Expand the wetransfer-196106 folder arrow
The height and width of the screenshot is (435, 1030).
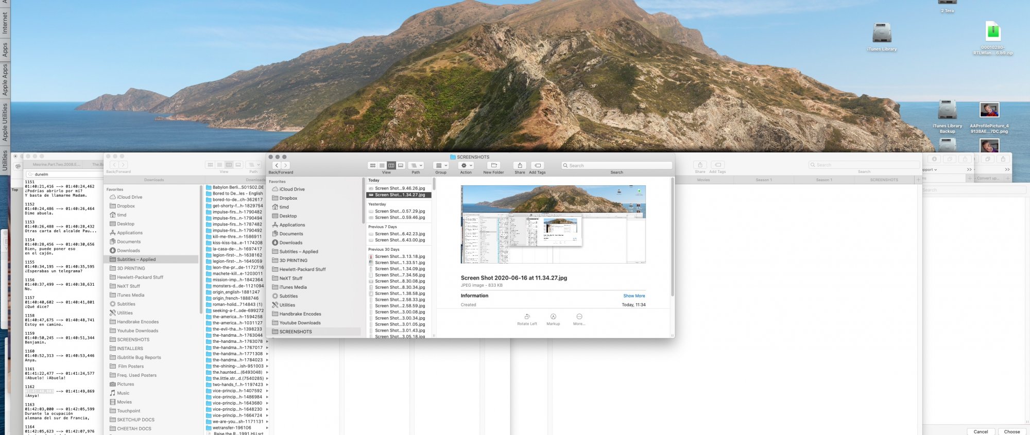267,428
